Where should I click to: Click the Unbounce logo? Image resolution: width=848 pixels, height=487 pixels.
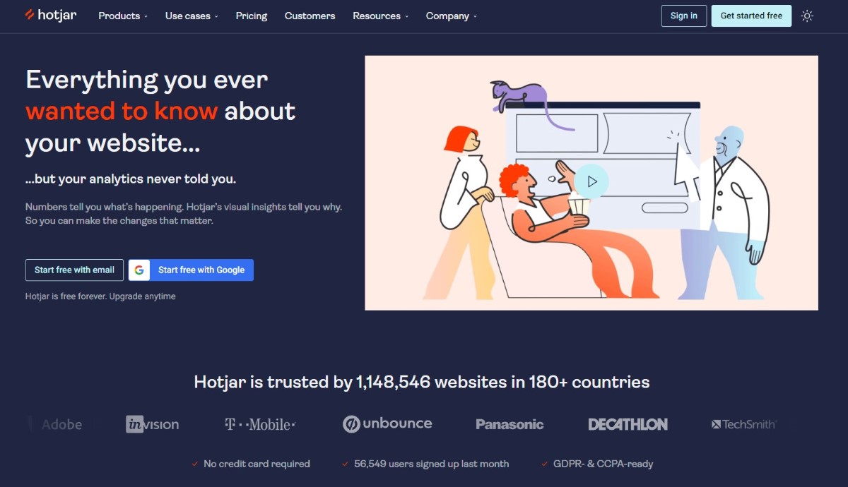coord(387,423)
